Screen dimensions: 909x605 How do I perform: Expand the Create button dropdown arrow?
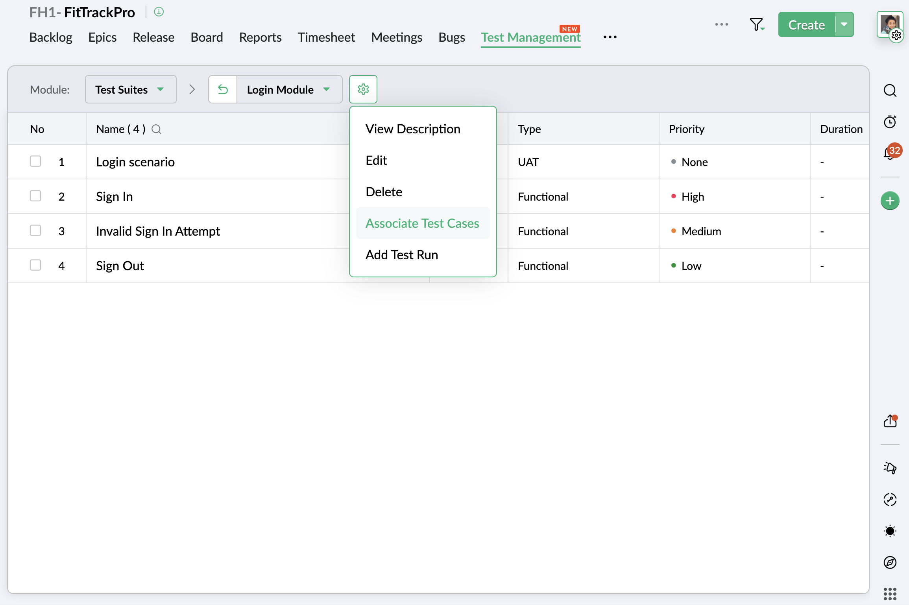pos(844,24)
